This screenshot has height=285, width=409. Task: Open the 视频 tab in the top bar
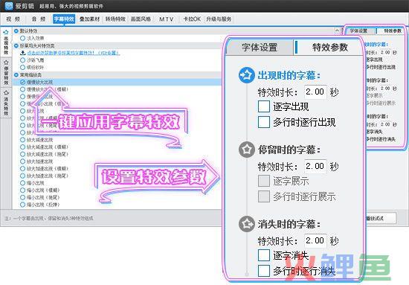click(x=13, y=19)
